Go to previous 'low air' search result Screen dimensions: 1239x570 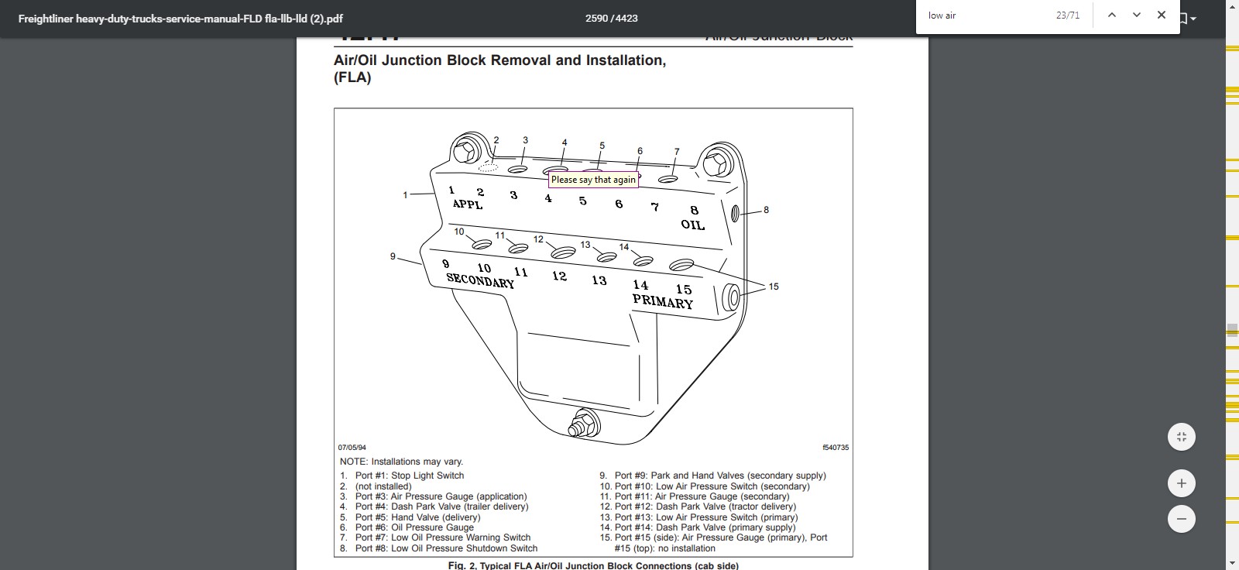(1111, 15)
